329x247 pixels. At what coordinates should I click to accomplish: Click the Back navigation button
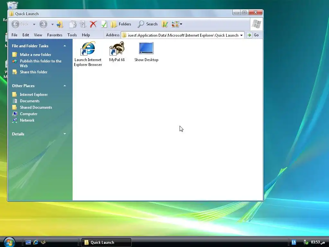(x=20, y=24)
